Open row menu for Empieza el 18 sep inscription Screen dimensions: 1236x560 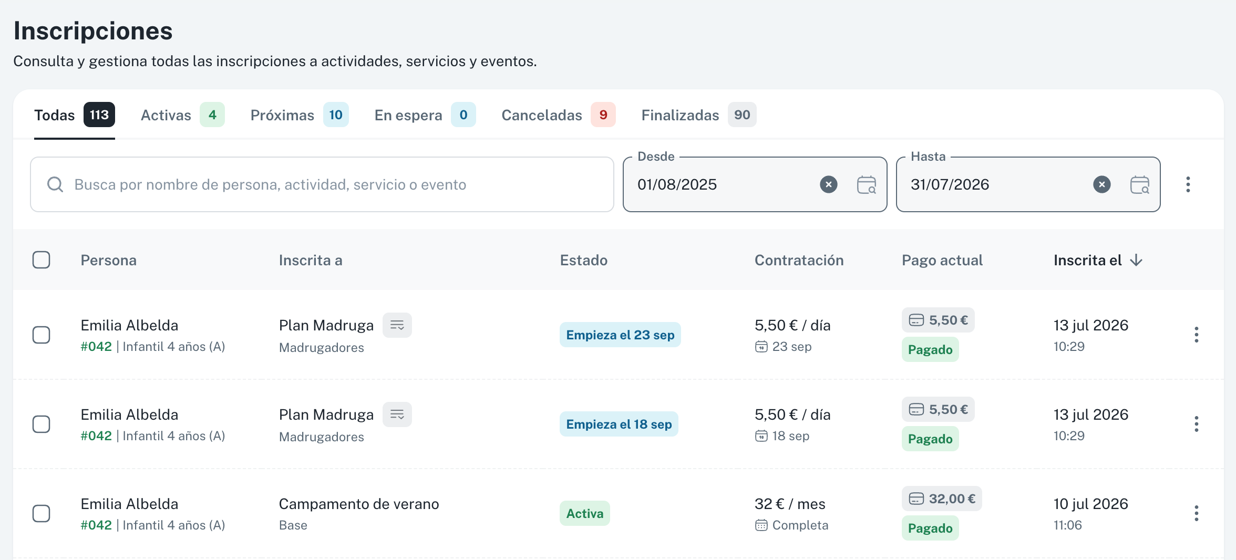click(x=1197, y=424)
